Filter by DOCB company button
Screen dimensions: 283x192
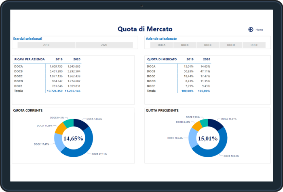point(184,45)
